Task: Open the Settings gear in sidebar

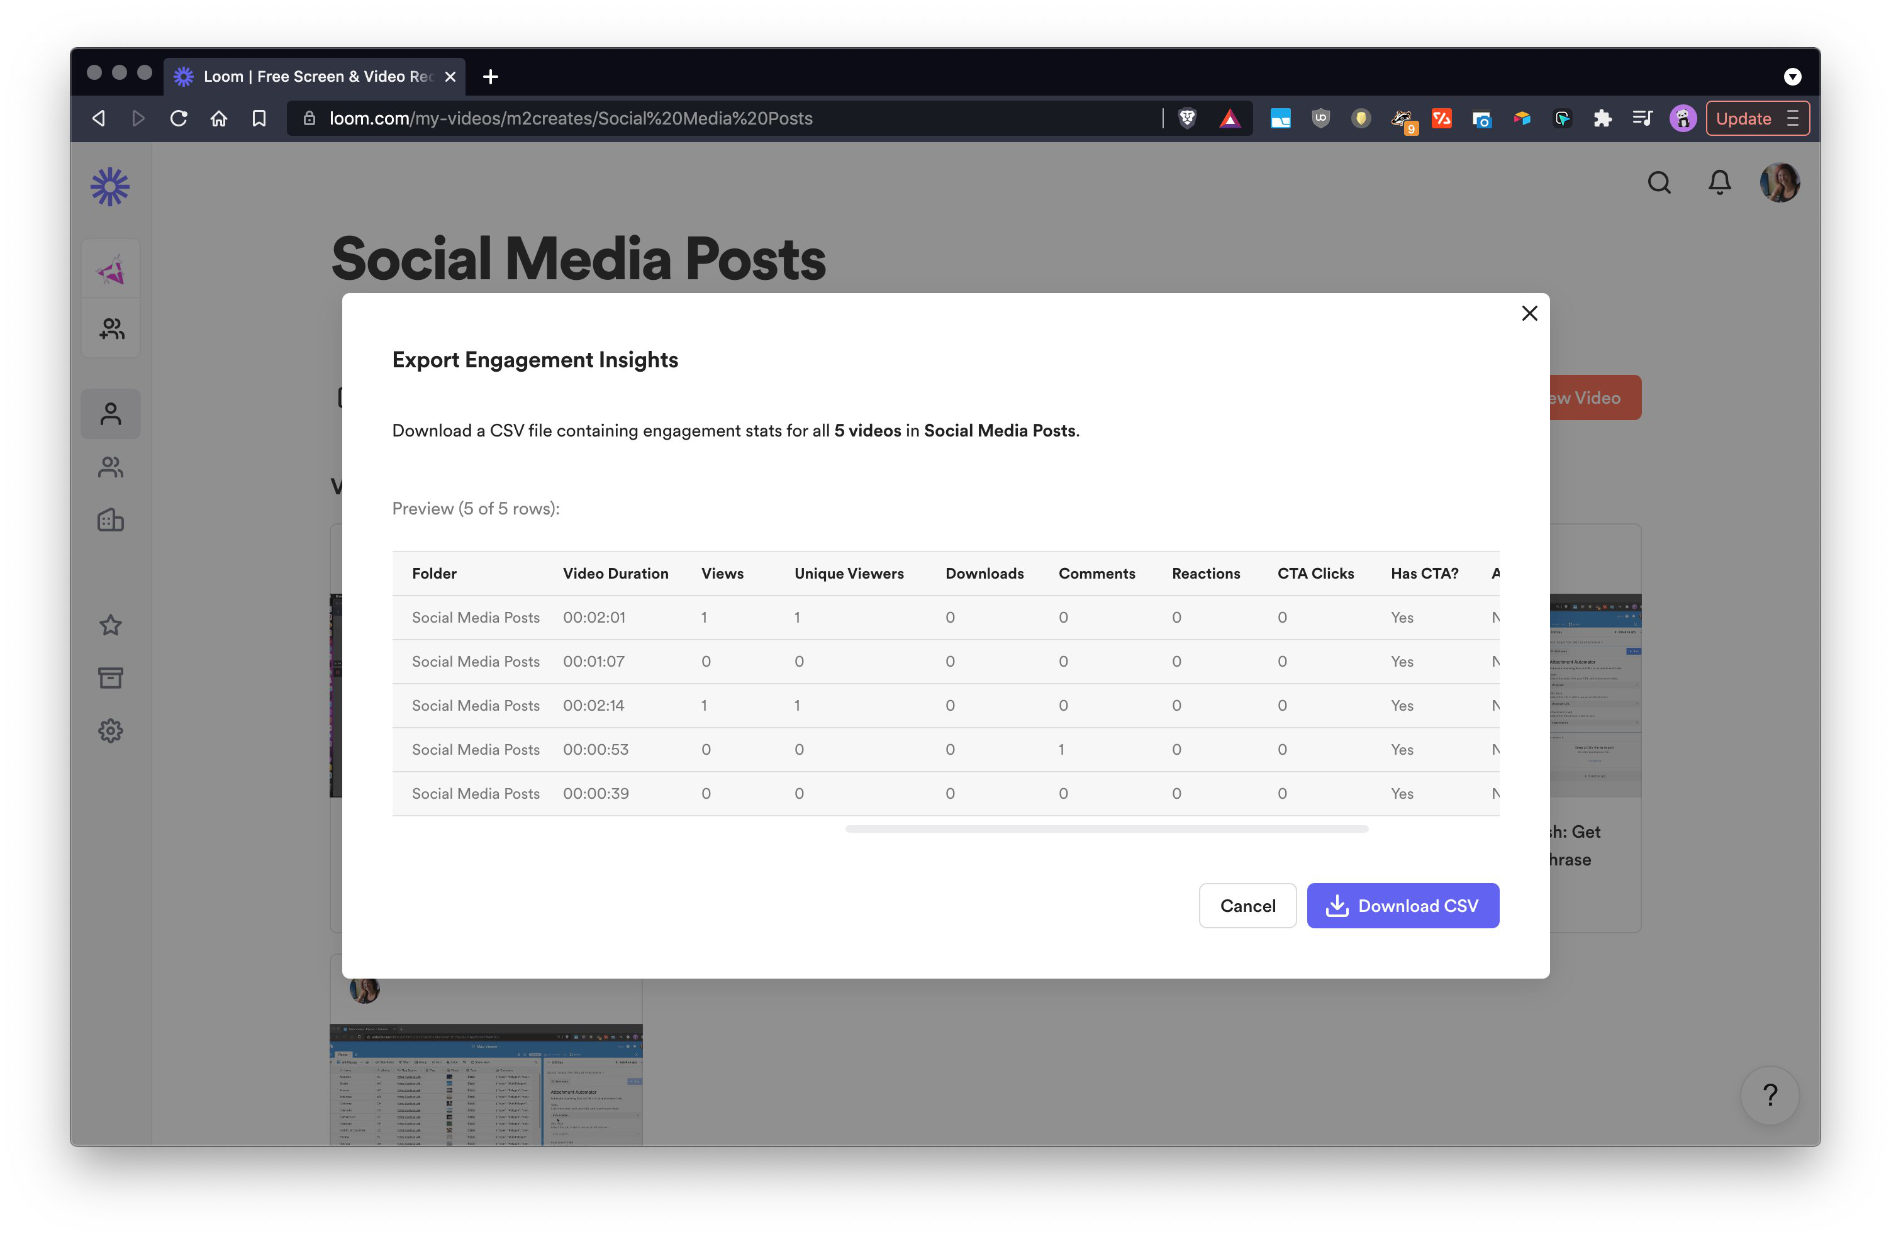Action: 111,731
